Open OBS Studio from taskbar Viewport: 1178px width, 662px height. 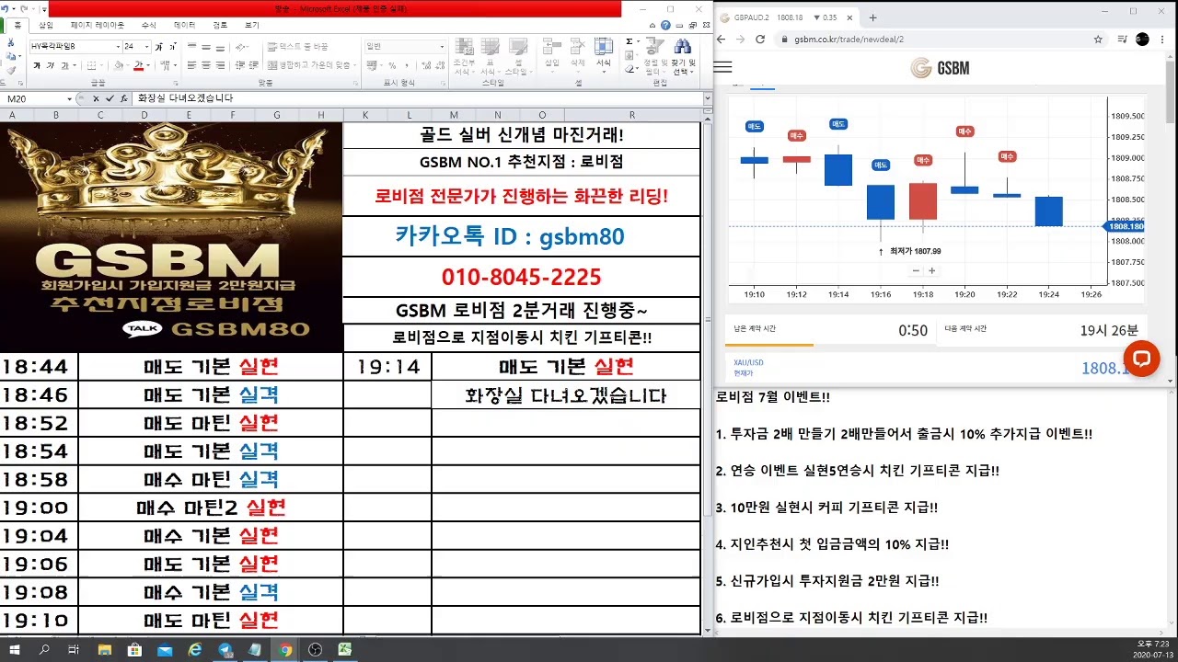[315, 650]
